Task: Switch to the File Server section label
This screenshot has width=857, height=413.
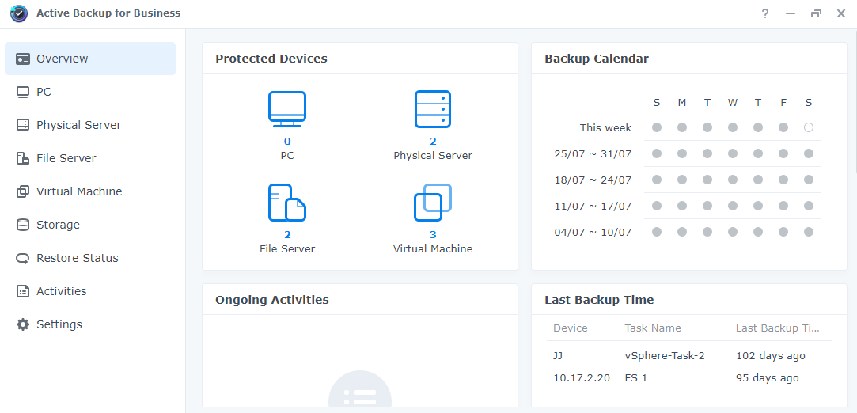Action: coord(66,158)
